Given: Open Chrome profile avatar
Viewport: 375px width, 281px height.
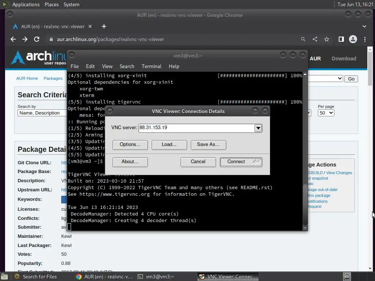Looking at the screenshot, I should click(353, 39).
